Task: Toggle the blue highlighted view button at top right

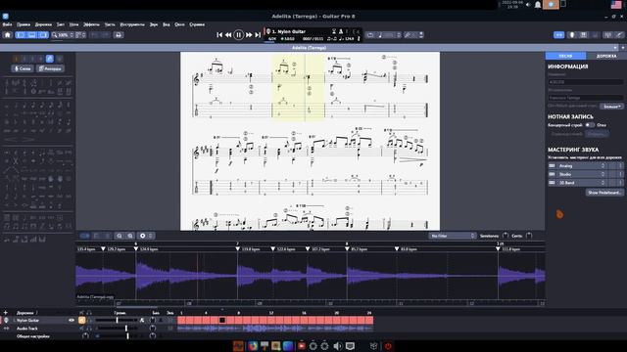Action: tap(558, 35)
